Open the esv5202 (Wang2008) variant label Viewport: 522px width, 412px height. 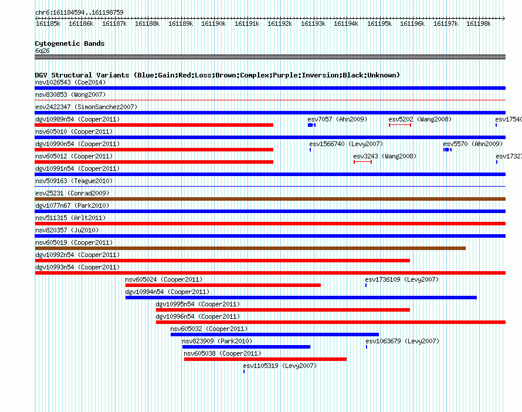[x=420, y=119]
